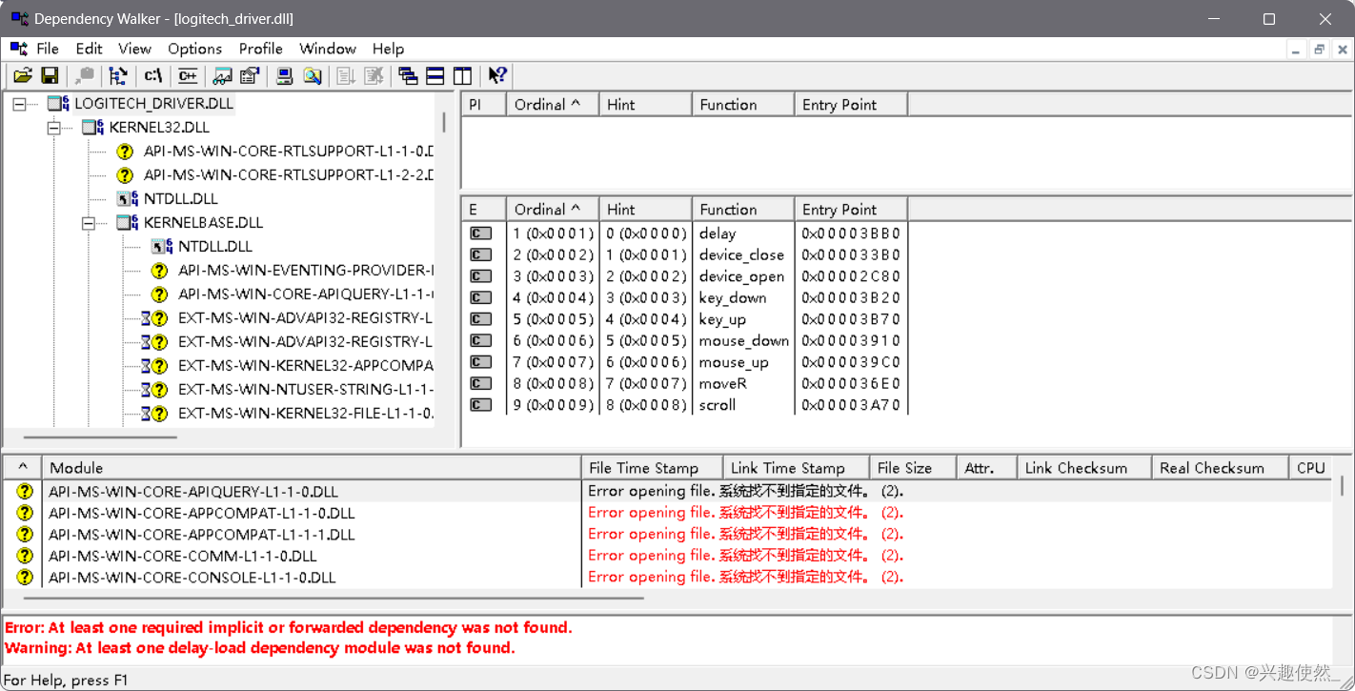Sort the module list by Module header
Screen dimensions: 1355x691
(312, 468)
